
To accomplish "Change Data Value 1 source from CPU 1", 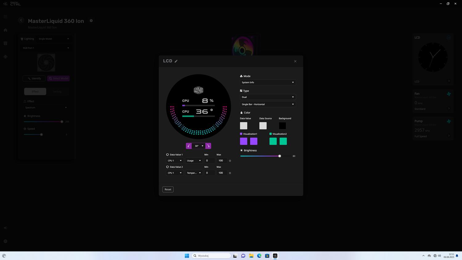I will 174,160.
